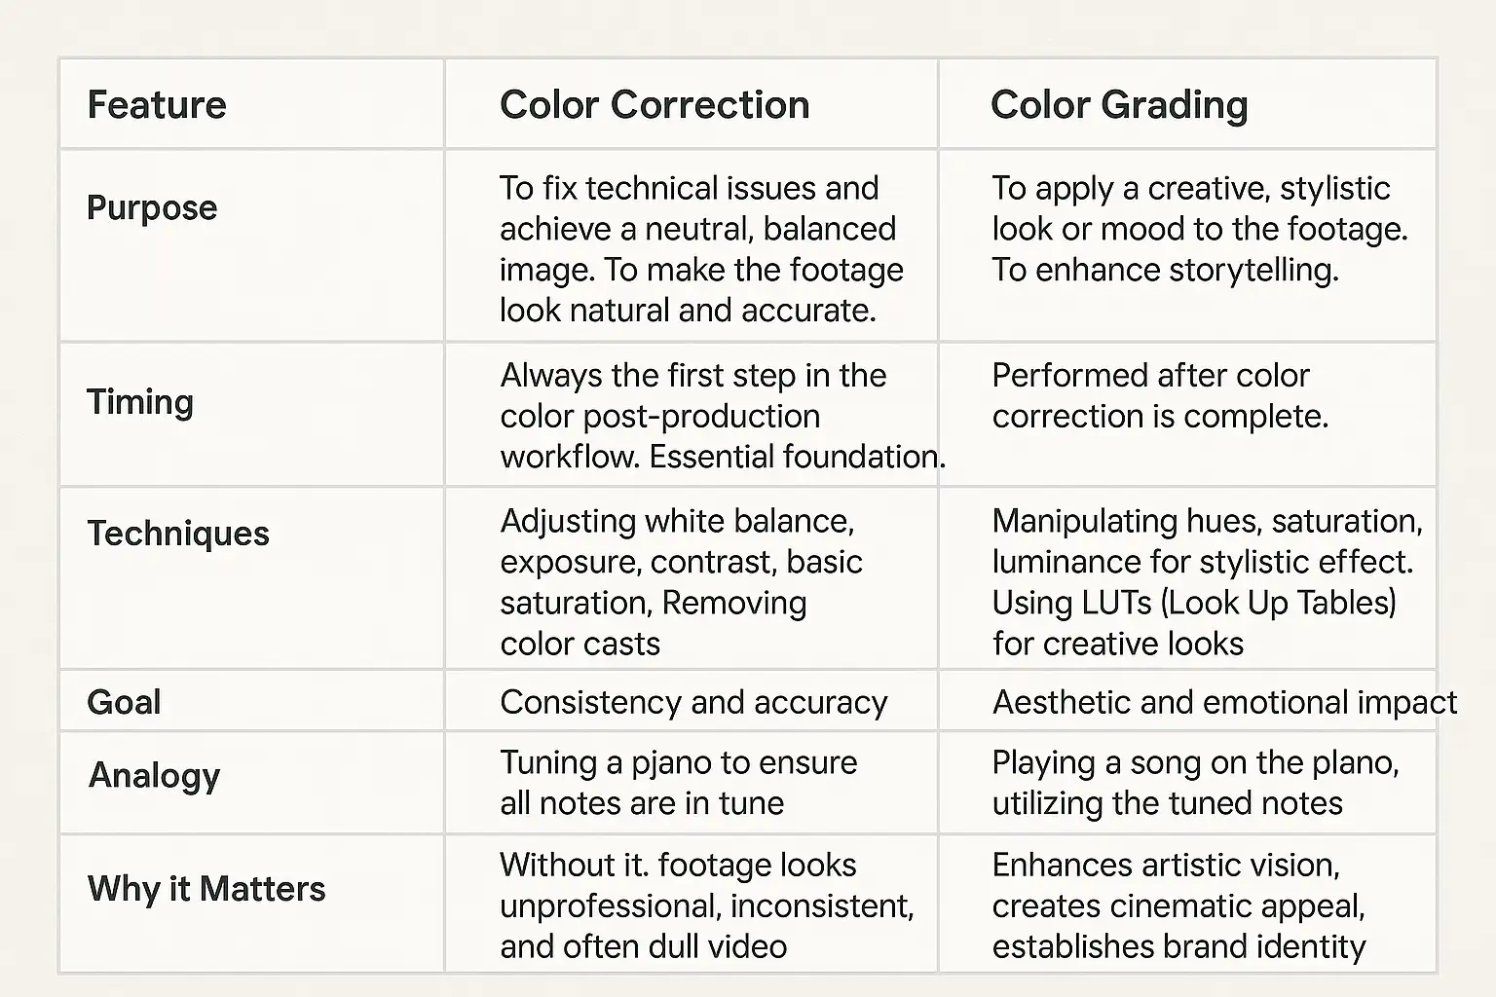Select the 'Always the first step' cell
Viewport: 1496px width, 997px height.
click(x=723, y=416)
